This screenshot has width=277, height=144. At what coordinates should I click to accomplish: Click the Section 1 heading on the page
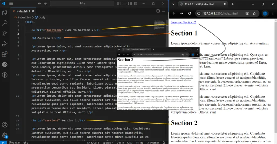tap(184, 33)
